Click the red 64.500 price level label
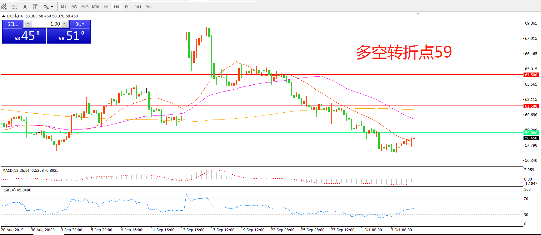The height and width of the screenshot is (235, 541). point(531,75)
